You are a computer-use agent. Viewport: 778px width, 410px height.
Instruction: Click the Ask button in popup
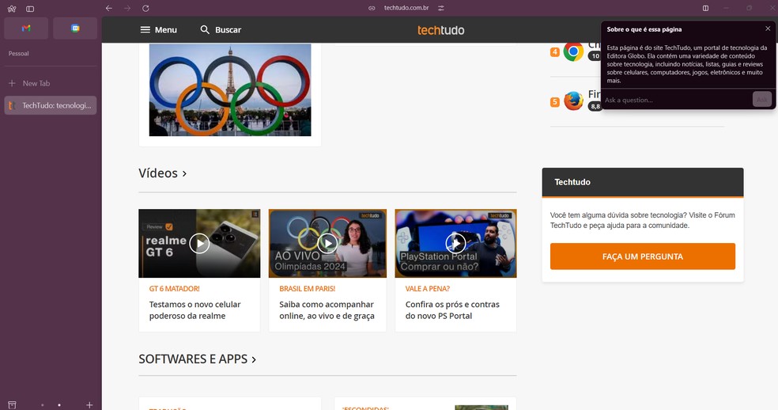pos(762,100)
